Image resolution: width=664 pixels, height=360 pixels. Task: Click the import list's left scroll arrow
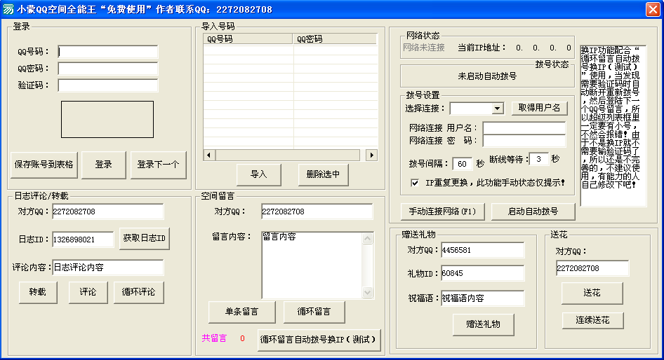click(x=208, y=155)
